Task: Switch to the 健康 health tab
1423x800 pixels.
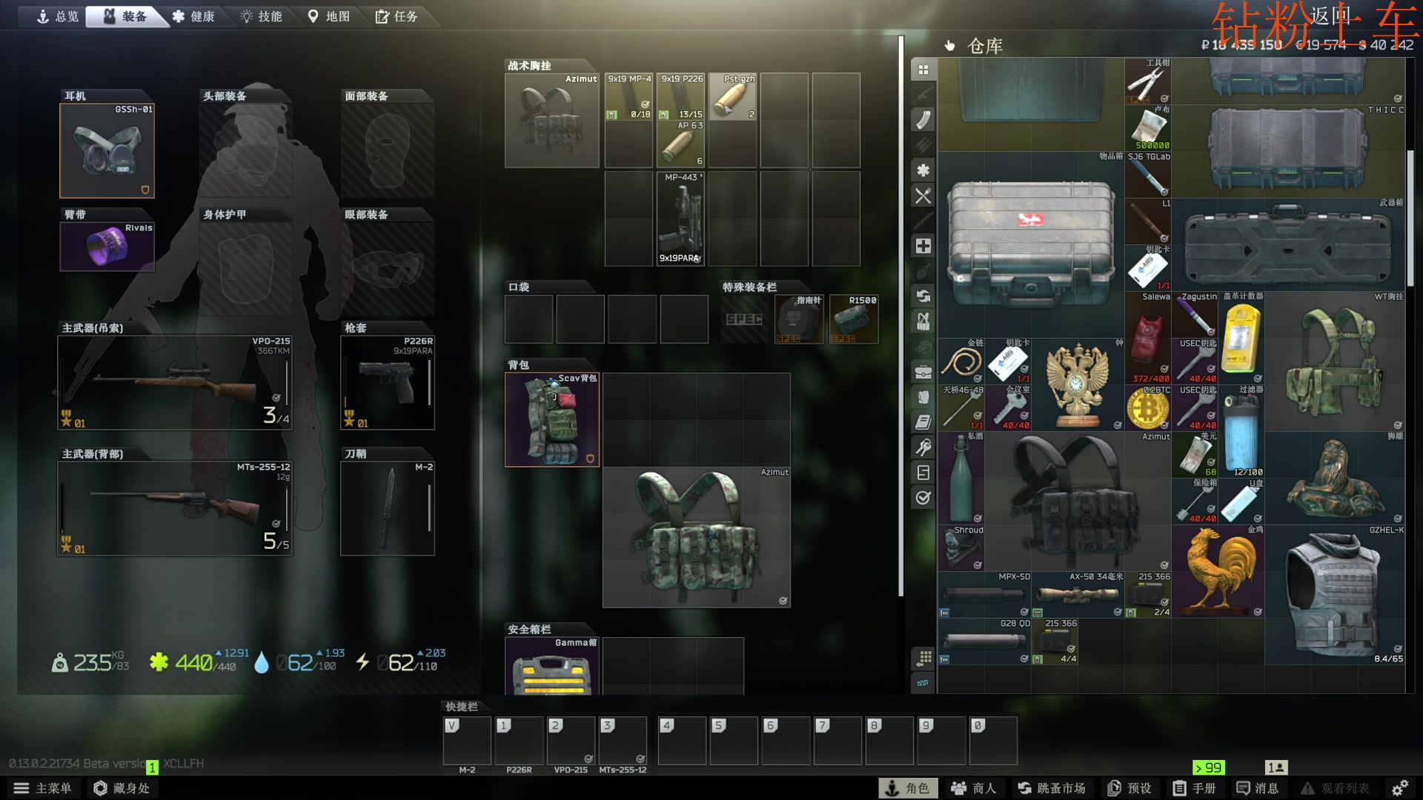Action: (193, 16)
